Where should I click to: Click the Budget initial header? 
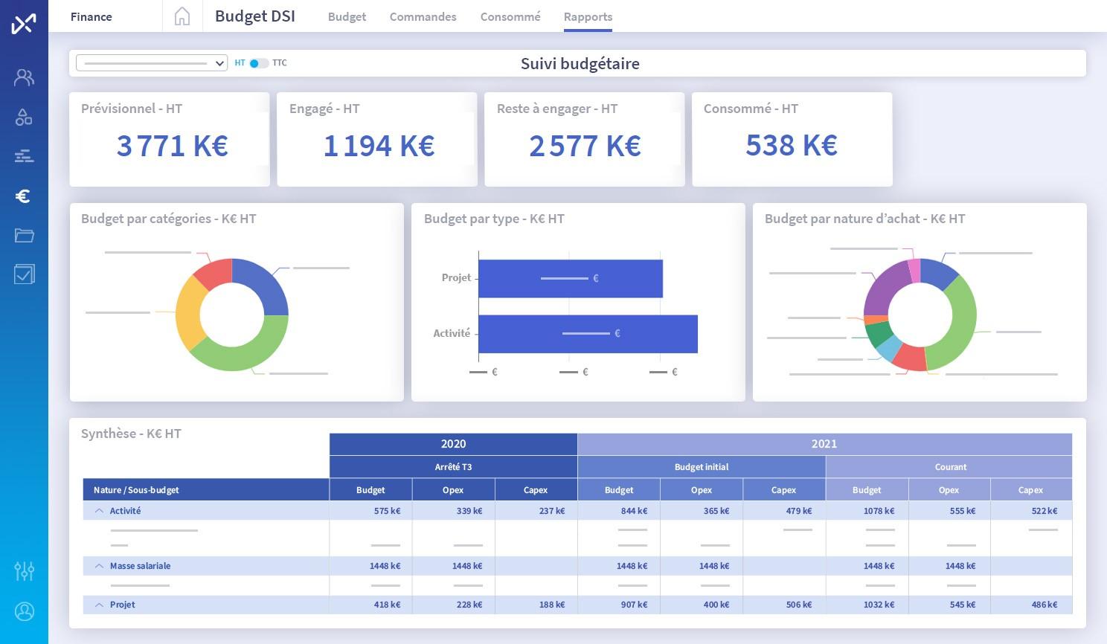[x=702, y=467]
